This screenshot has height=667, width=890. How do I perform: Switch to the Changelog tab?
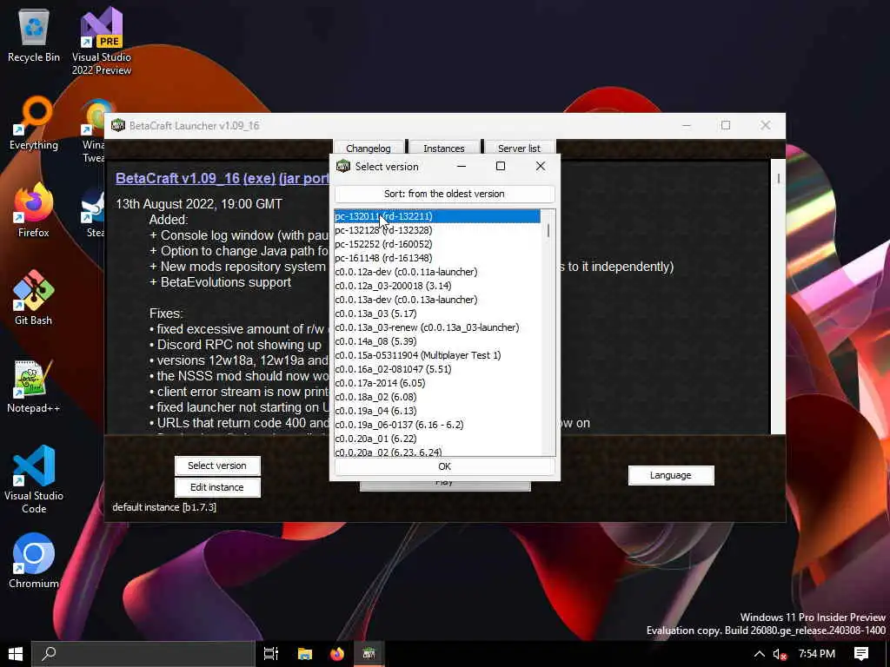click(x=369, y=148)
